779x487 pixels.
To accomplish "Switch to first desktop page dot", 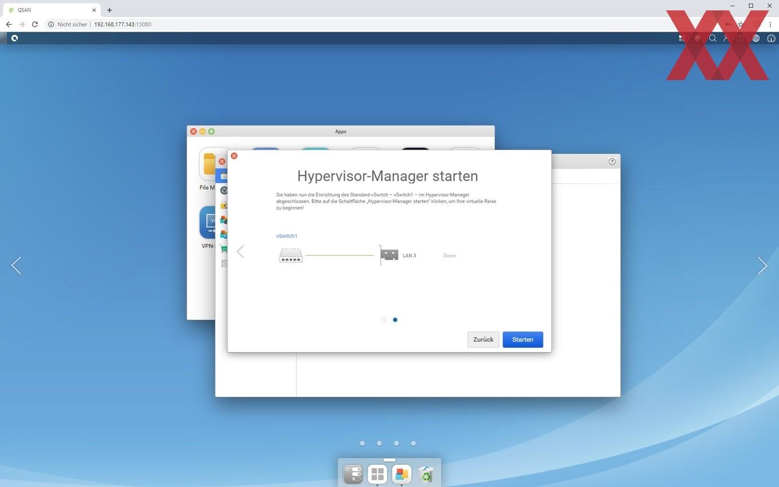I will point(362,443).
